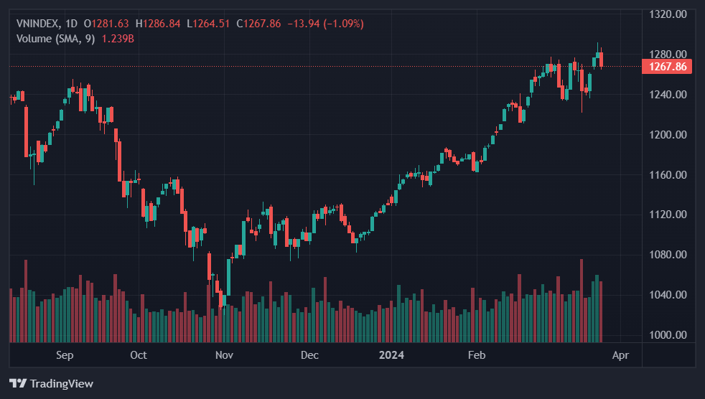
Task: Click the Volume (SMA, 9) indicator label
Action: [x=56, y=39]
